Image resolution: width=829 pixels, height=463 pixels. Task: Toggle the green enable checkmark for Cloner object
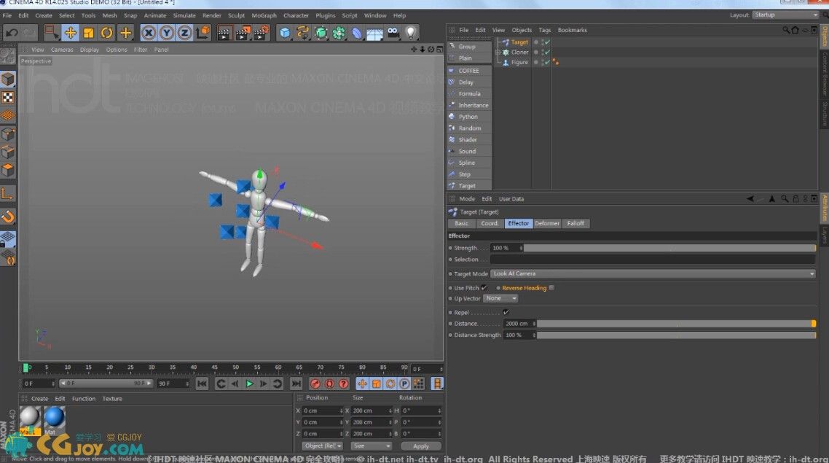point(547,52)
